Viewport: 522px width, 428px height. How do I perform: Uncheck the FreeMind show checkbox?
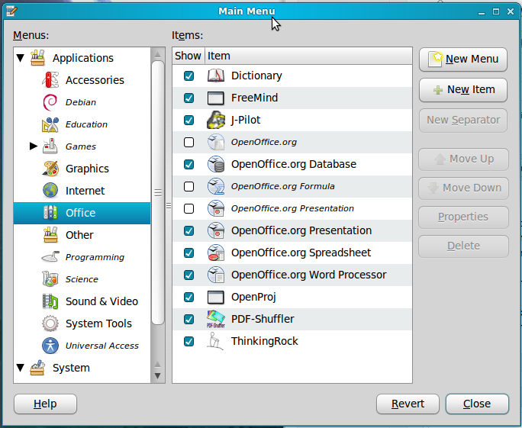coord(188,98)
